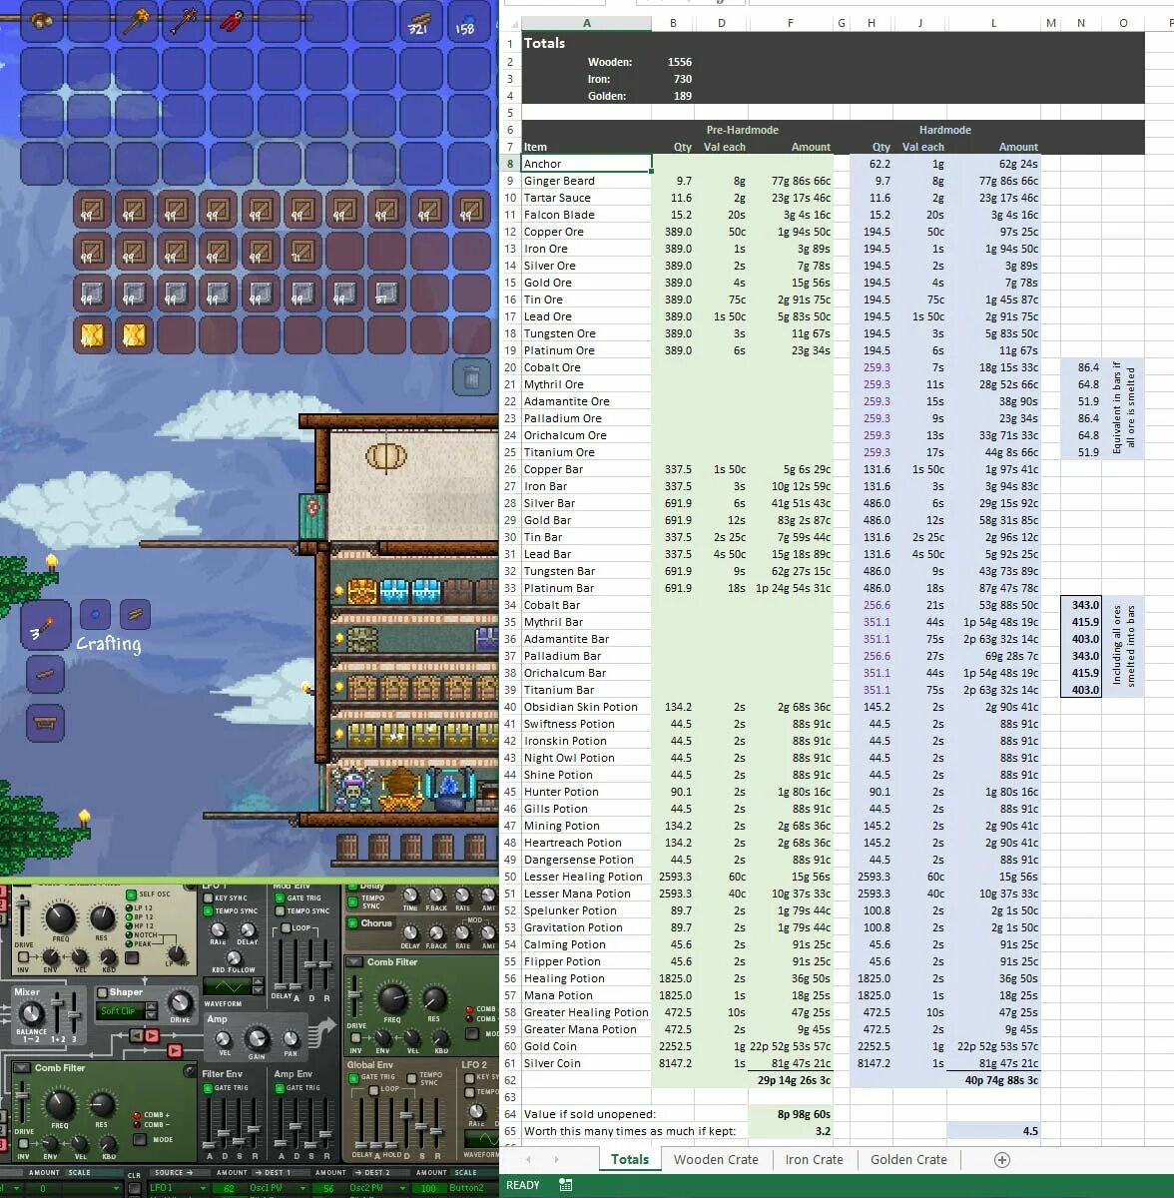The image size is (1174, 1198).
Task: Pick the leftmost golden crate stack
Action: pyautogui.click(x=92, y=334)
